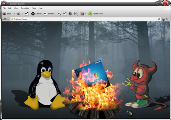Open the Forward history dropdown arrow

pyautogui.click(x=23, y=14)
